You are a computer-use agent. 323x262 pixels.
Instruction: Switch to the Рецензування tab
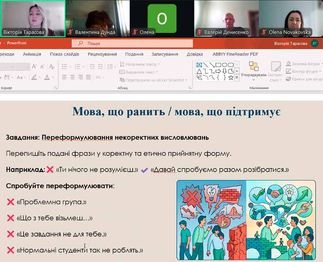[x=102, y=54]
